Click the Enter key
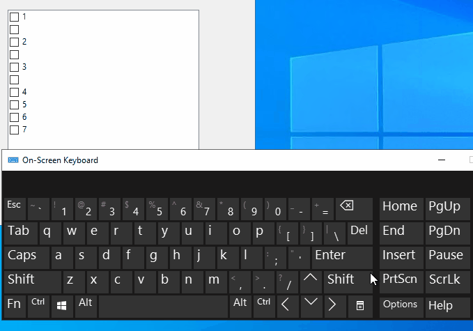This screenshot has height=331, width=473. pyautogui.click(x=342, y=258)
